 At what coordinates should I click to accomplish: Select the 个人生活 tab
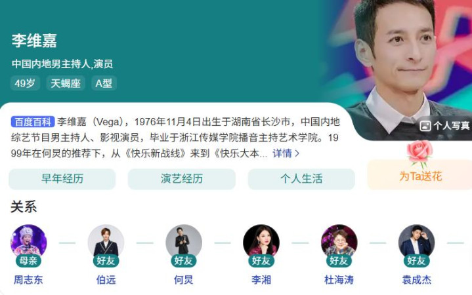click(301, 179)
